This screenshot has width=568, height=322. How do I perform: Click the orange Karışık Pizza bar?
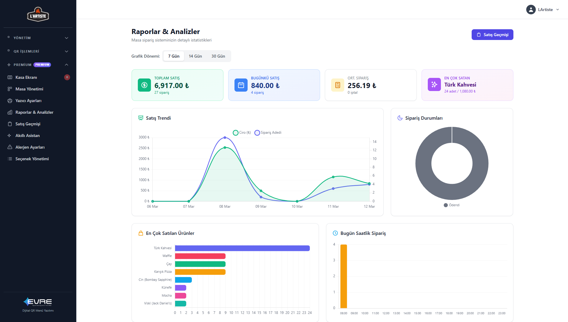(200, 272)
